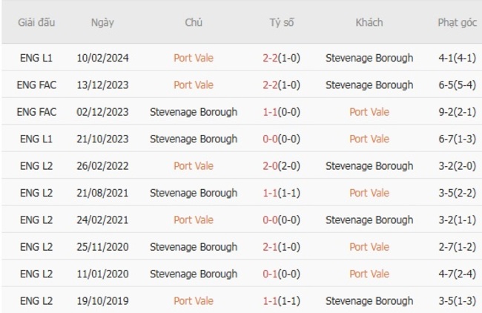
Task: Click Stevenage Borough home team on 21/10/2023
Action: (x=194, y=139)
